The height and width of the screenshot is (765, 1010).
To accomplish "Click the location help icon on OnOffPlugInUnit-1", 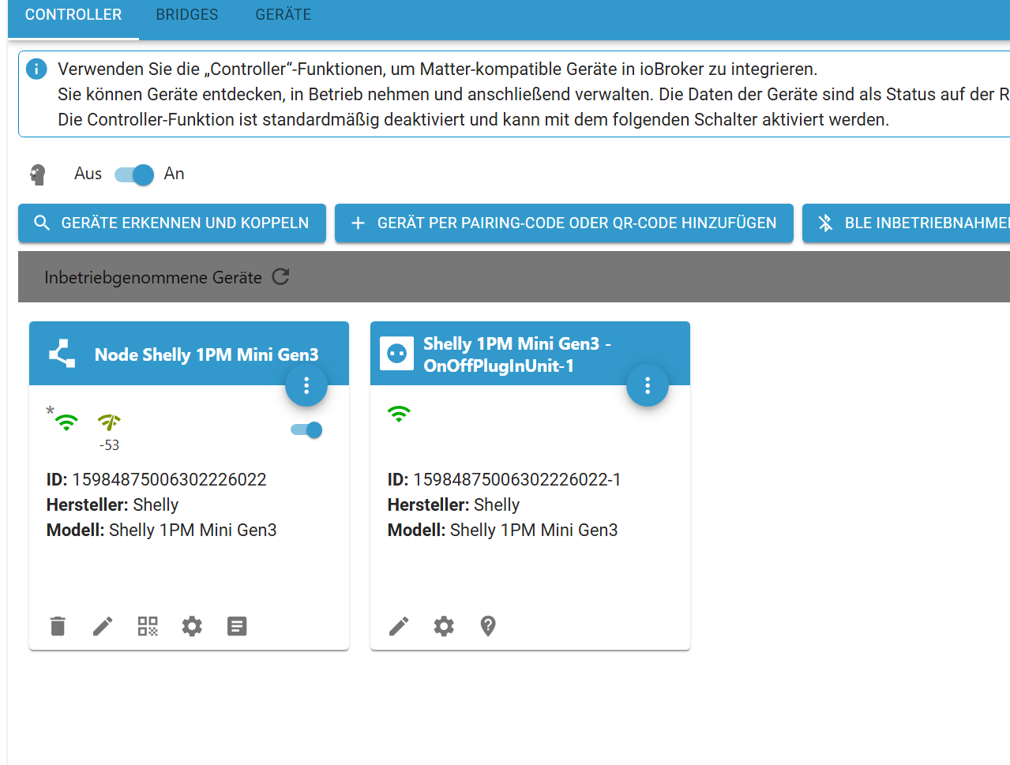I will (x=488, y=626).
